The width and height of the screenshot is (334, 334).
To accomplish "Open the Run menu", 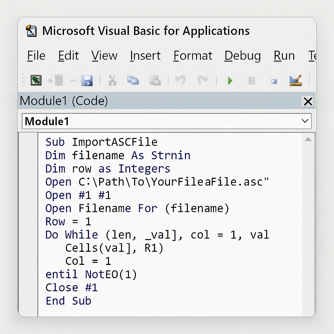I will (284, 56).
